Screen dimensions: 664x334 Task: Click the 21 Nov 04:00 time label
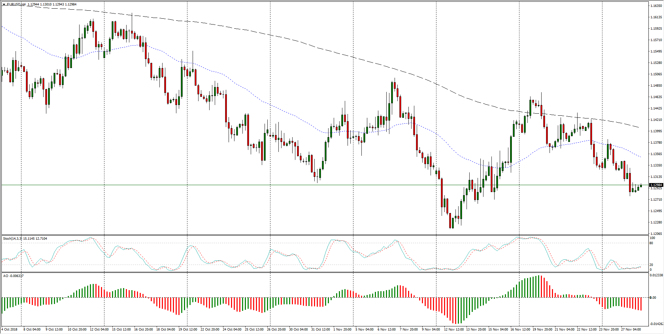565,330
